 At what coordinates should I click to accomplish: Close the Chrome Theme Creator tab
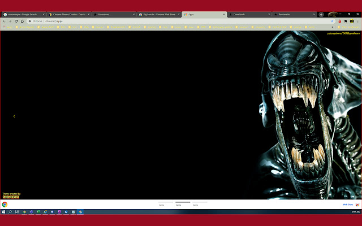tap(89, 14)
